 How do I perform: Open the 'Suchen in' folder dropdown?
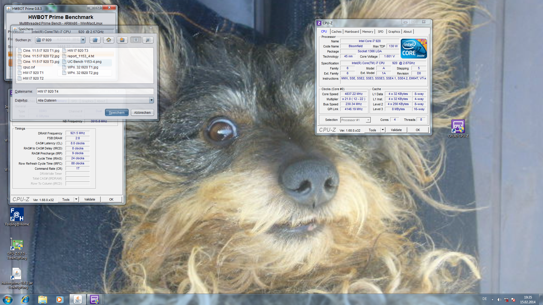pyautogui.click(x=83, y=40)
